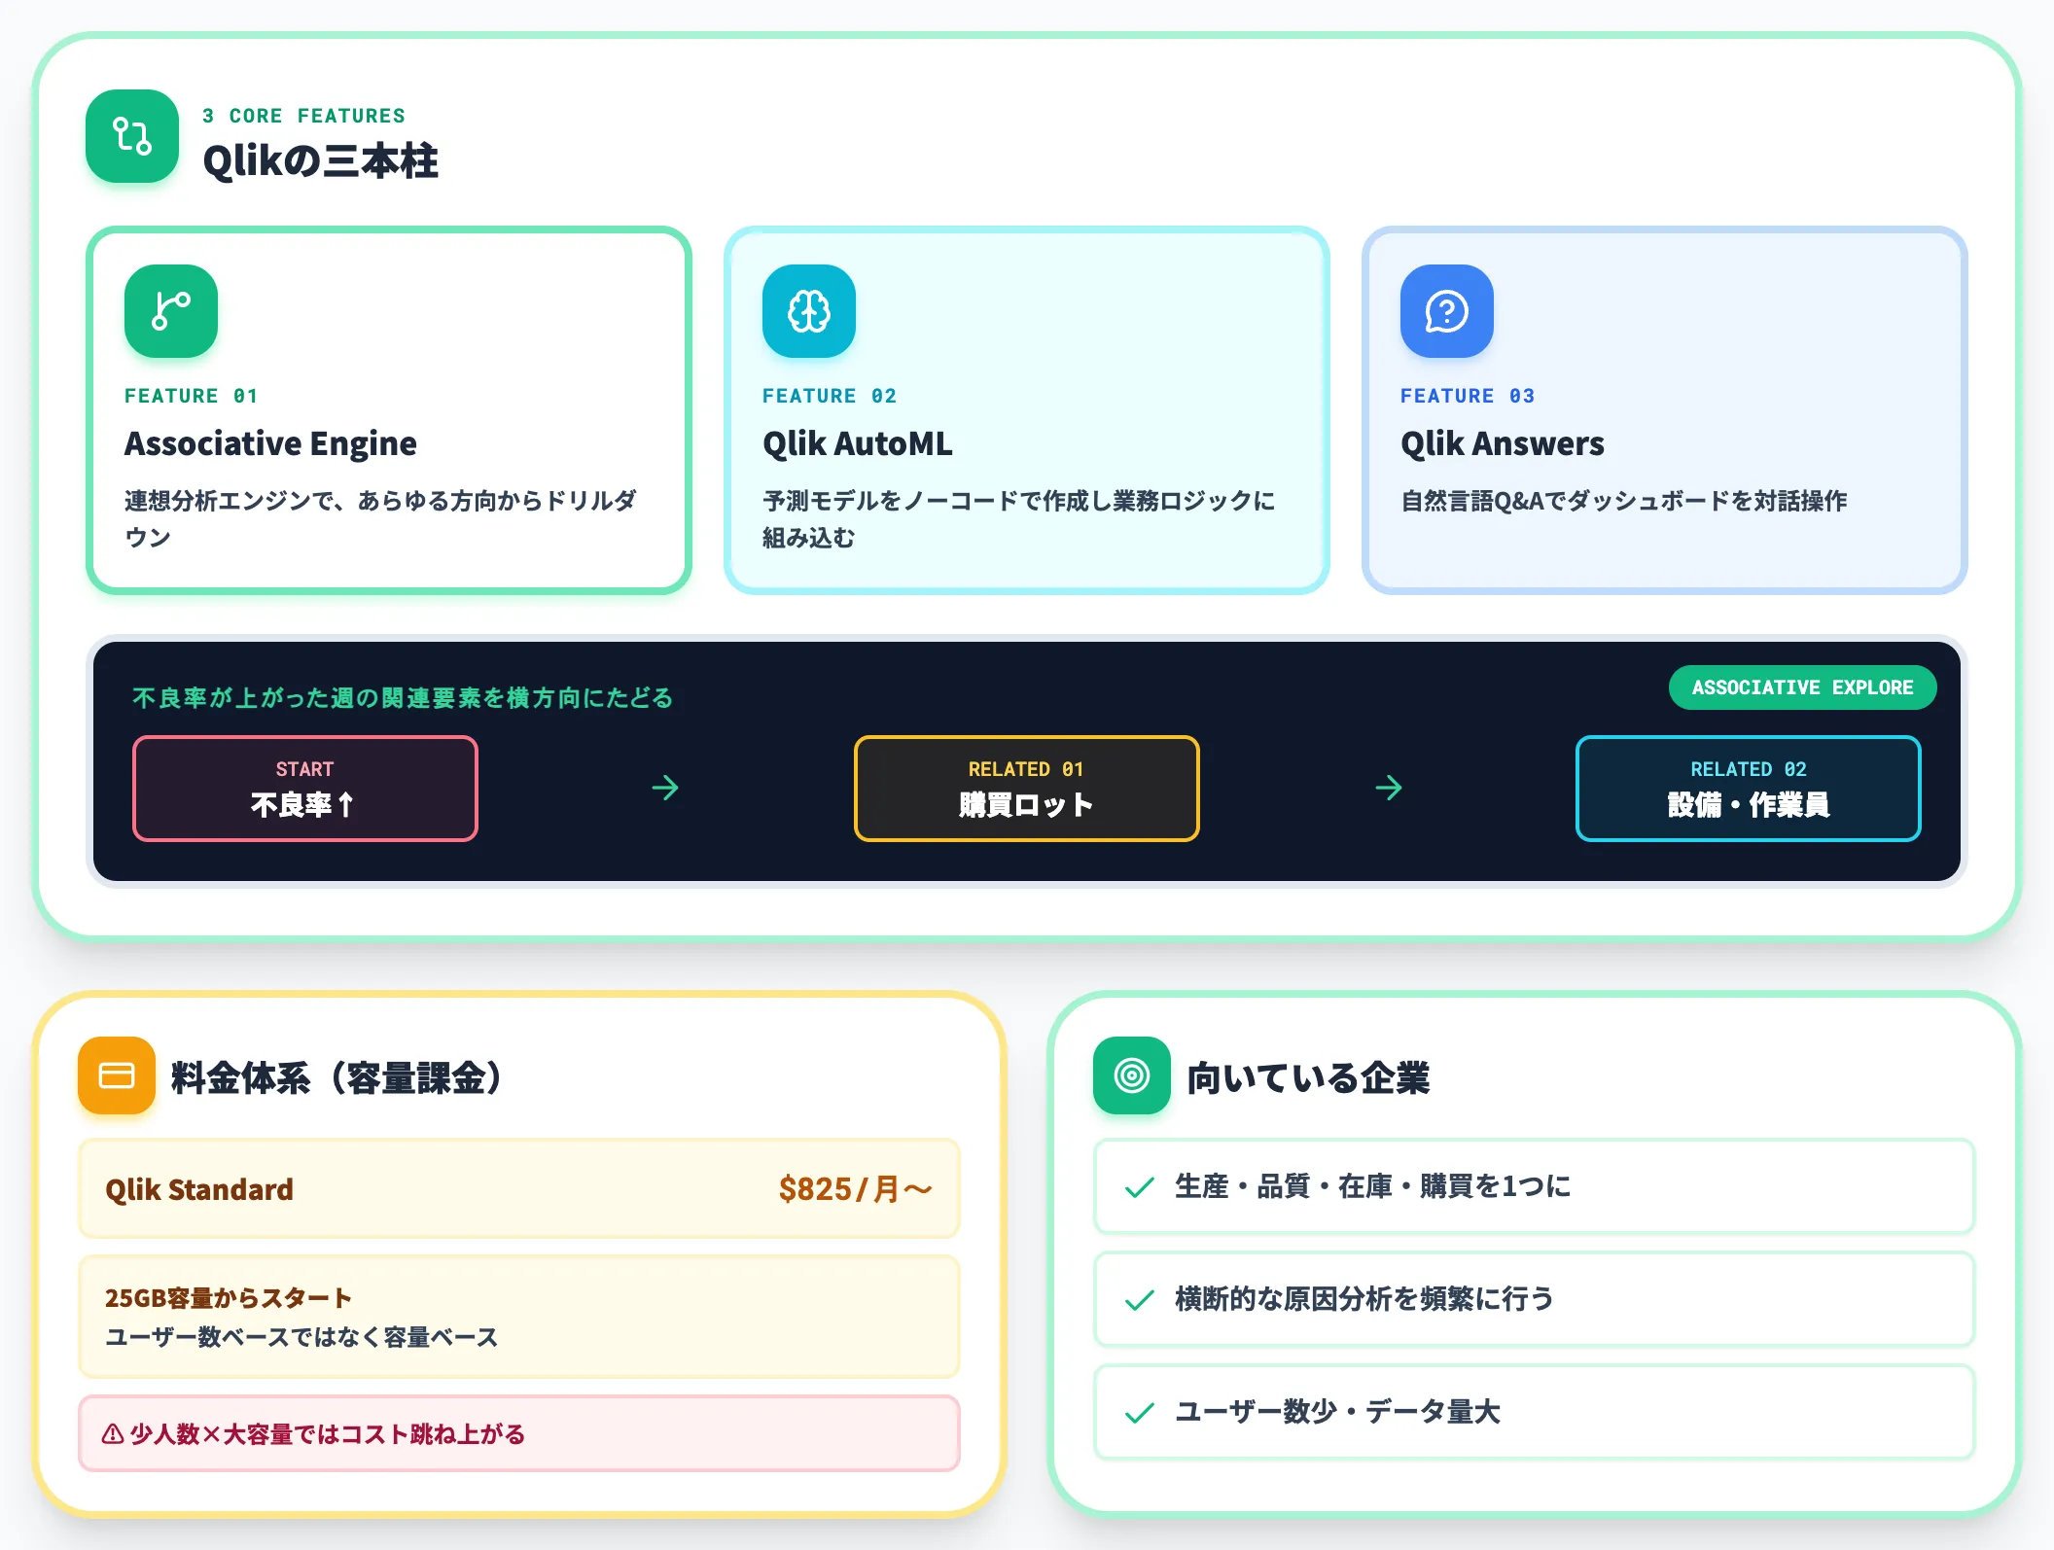Click the ユーザー数少・データ量大 item
Image resolution: width=2054 pixels, height=1550 pixels.
[x=1535, y=1413]
